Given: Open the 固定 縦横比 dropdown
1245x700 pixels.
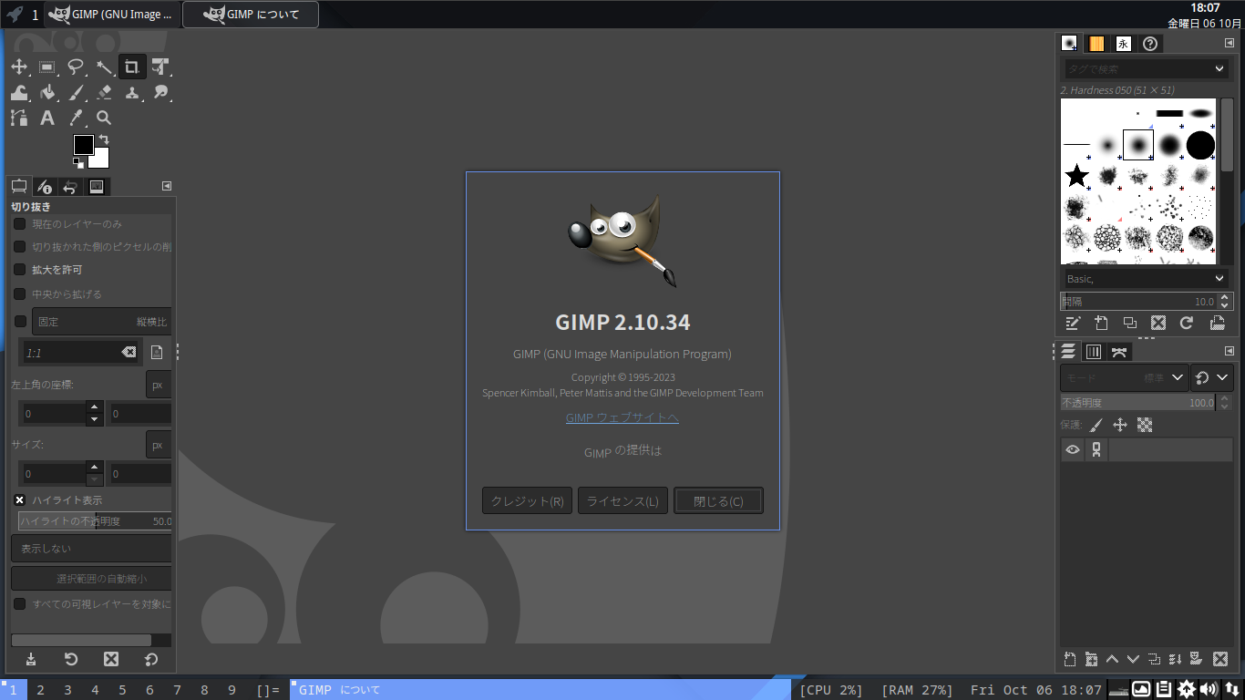Looking at the screenshot, I should tap(102, 322).
